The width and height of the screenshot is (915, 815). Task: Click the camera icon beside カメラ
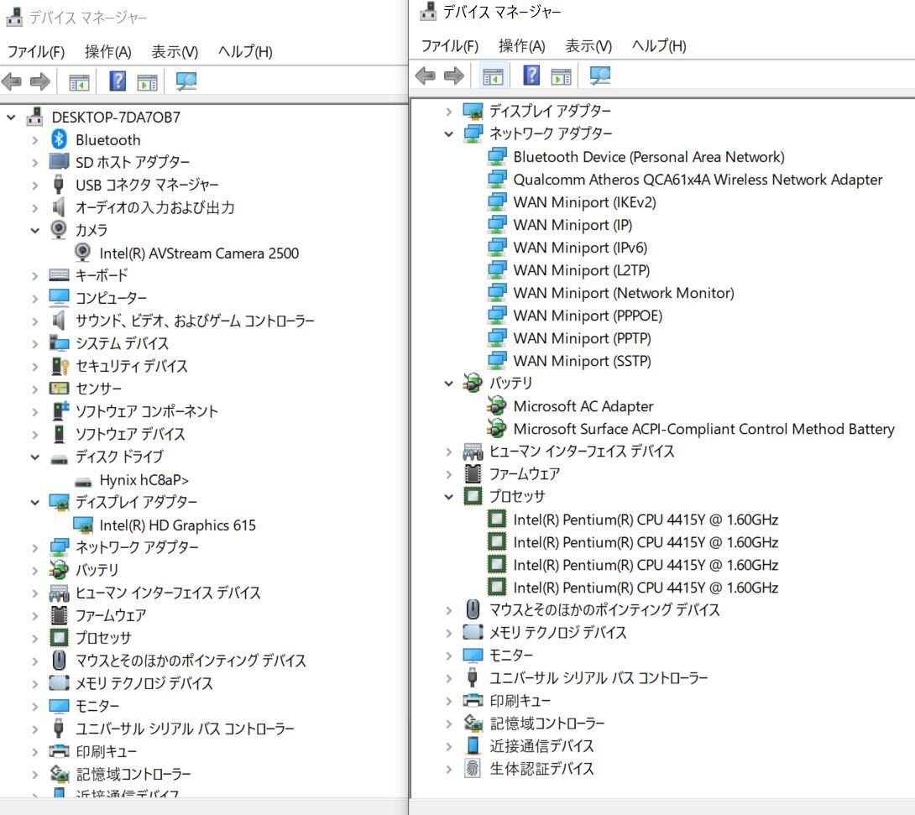point(59,229)
